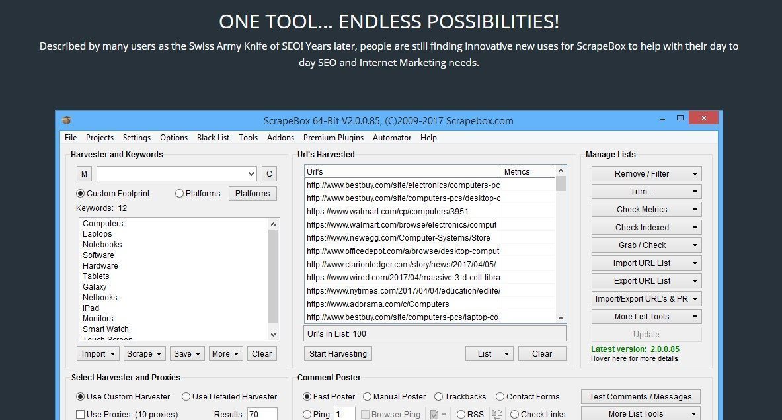
Task: Open the Trim... dropdown
Action: click(646, 192)
